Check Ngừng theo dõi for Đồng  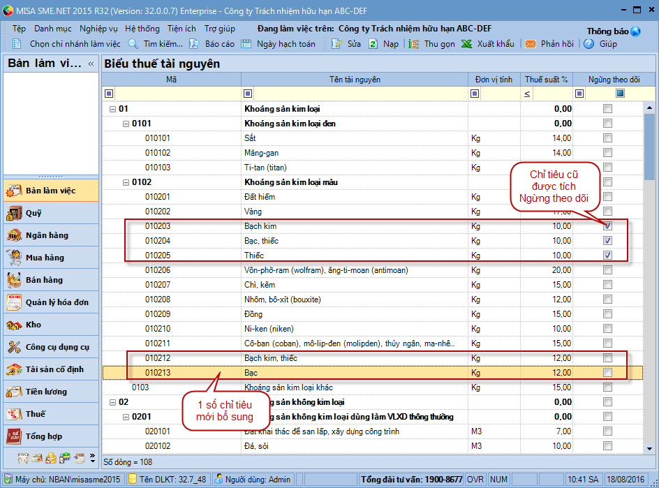tap(607, 314)
